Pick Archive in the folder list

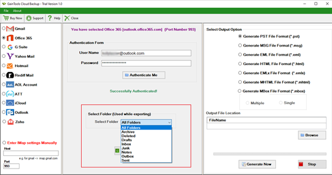[146, 132]
